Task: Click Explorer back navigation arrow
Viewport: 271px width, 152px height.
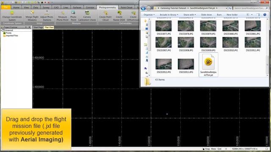Action: coord(143,8)
